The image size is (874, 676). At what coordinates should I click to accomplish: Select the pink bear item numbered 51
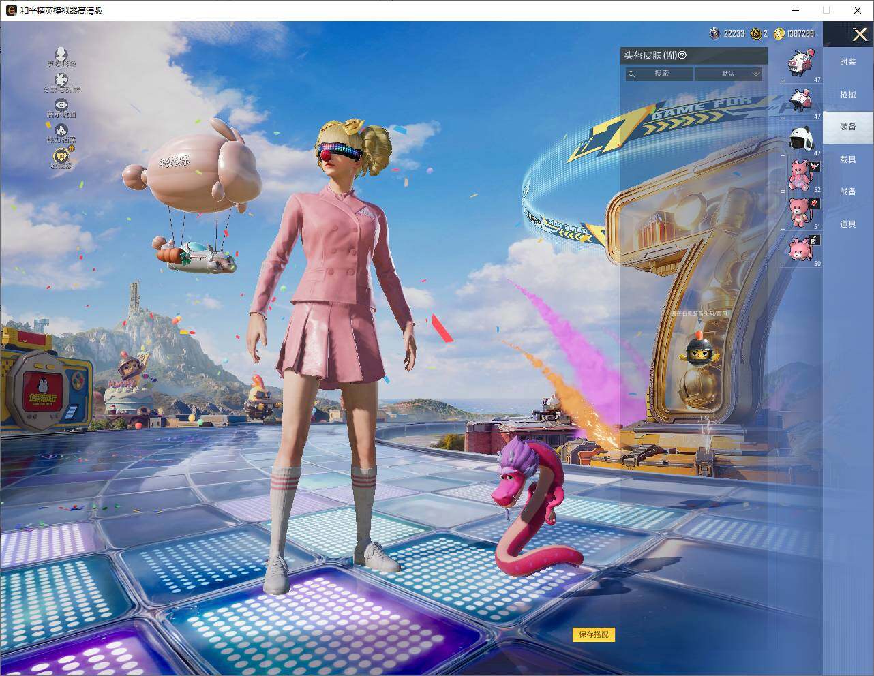tap(801, 213)
